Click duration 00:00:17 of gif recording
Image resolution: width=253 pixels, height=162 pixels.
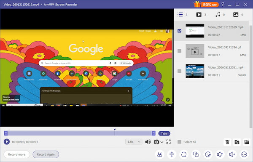pyautogui.click(x=214, y=55)
